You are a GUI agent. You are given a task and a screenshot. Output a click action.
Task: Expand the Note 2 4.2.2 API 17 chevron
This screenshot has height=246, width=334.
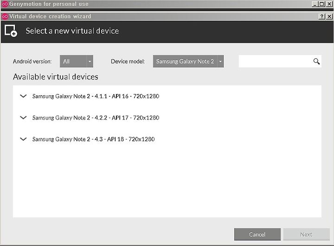pos(23,118)
